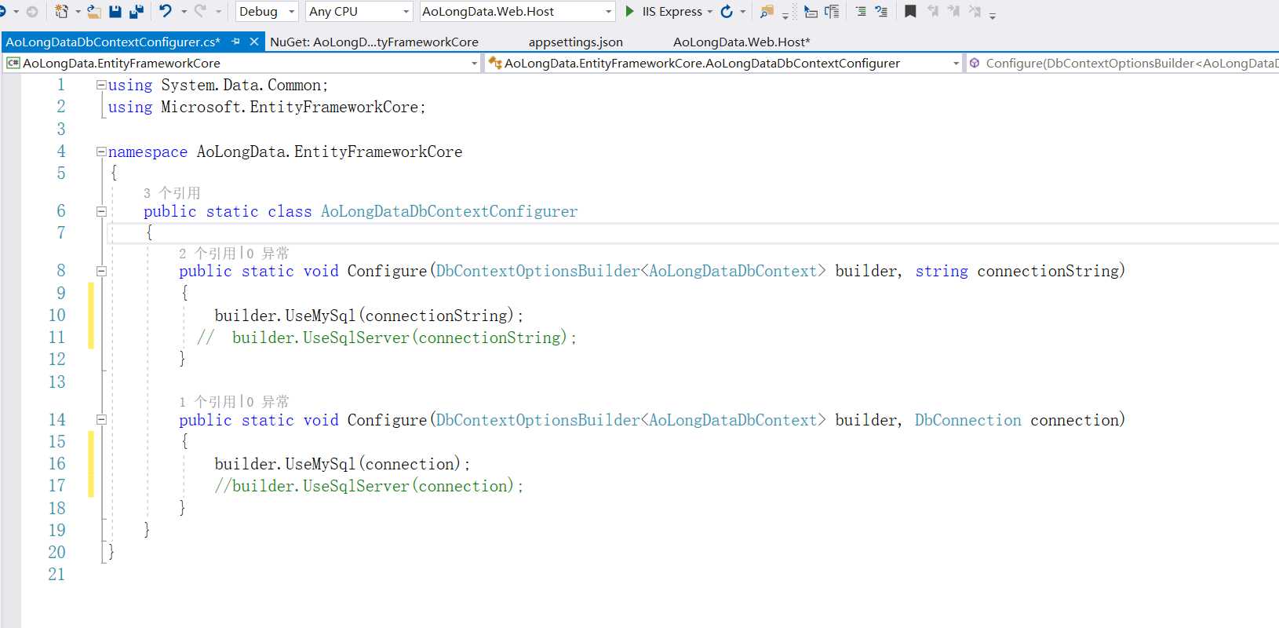
Task: Click the navigate forward arrow icon
Action: (x=32, y=12)
